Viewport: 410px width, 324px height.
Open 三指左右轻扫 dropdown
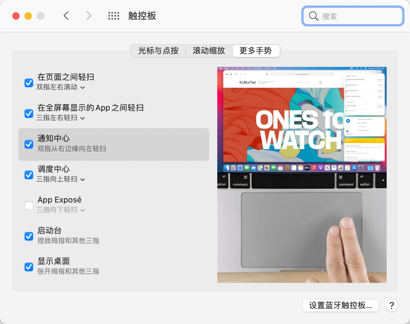[61, 118]
